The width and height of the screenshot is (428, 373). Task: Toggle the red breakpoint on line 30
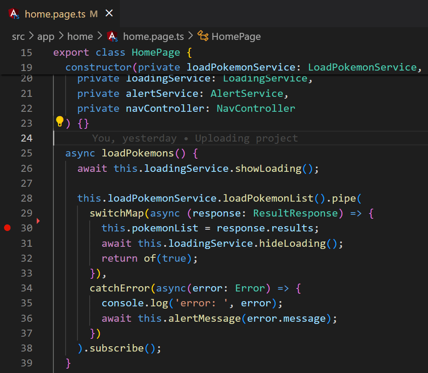7,228
